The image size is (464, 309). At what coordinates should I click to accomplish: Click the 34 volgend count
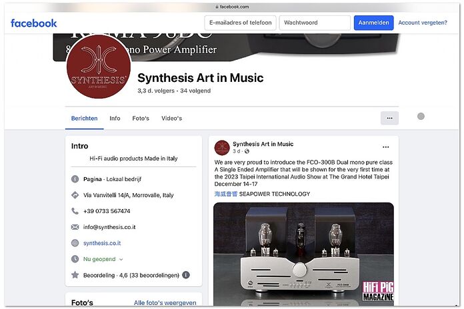coord(195,91)
